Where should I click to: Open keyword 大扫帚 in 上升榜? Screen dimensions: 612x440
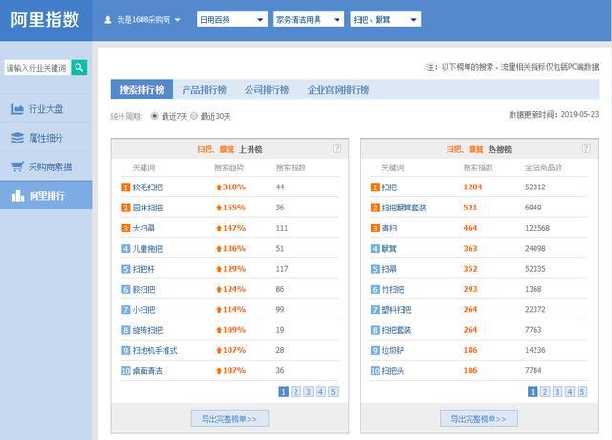coord(143,228)
